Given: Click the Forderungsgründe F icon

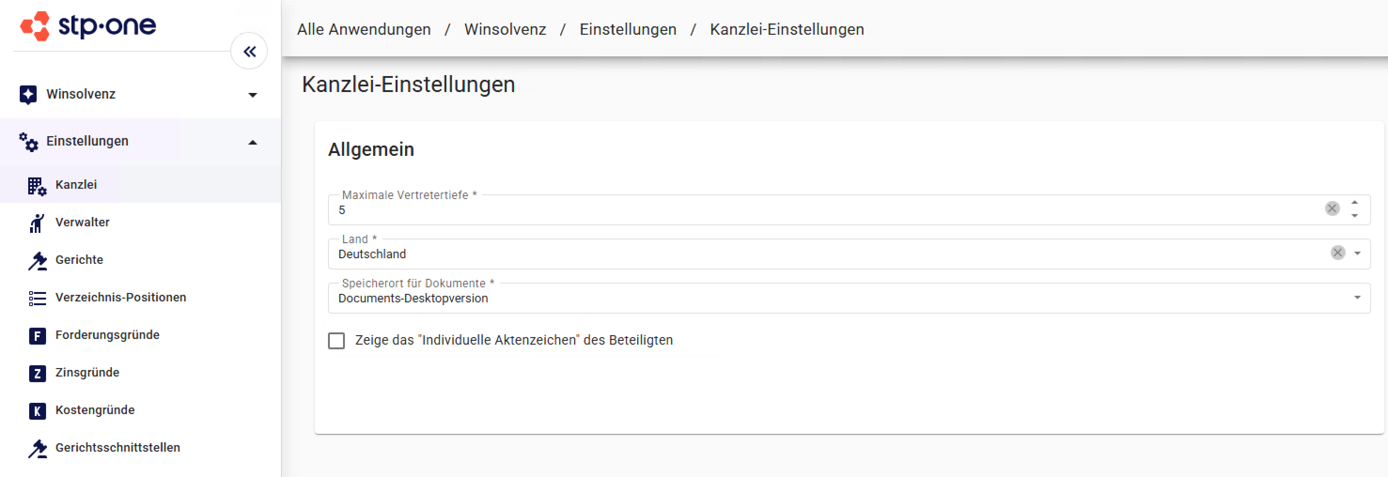Looking at the screenshot, I should pyautogui.click(x=37, y=336).
